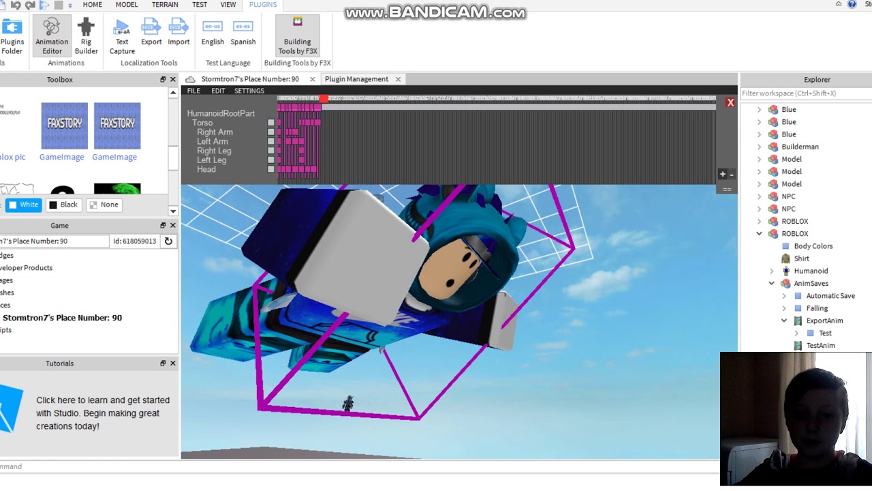Click the second FAXSTORY thumbnail
872x491 pixels.
117,125
